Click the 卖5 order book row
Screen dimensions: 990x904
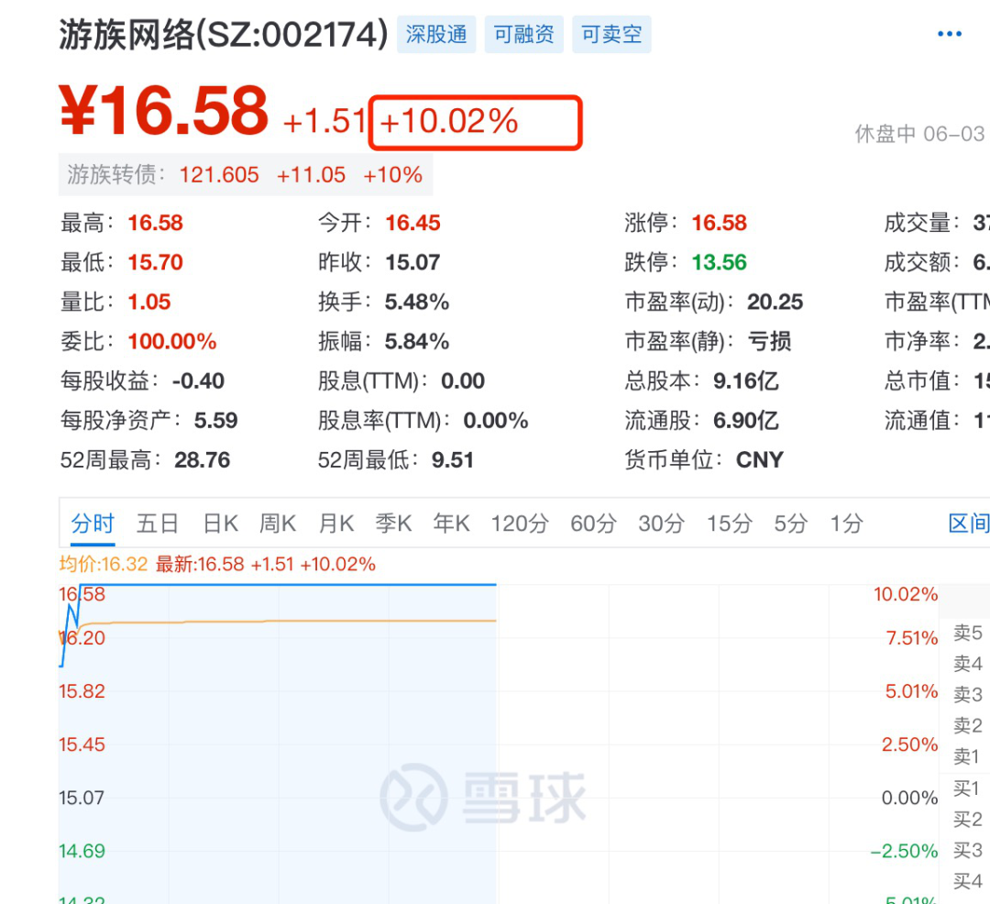[968, 633]
